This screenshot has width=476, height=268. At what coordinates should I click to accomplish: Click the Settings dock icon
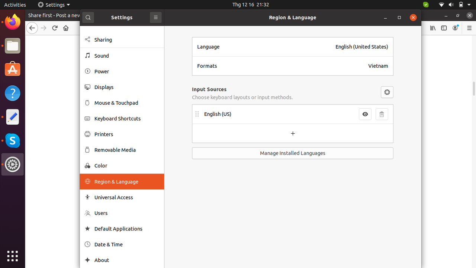point(13,165)
